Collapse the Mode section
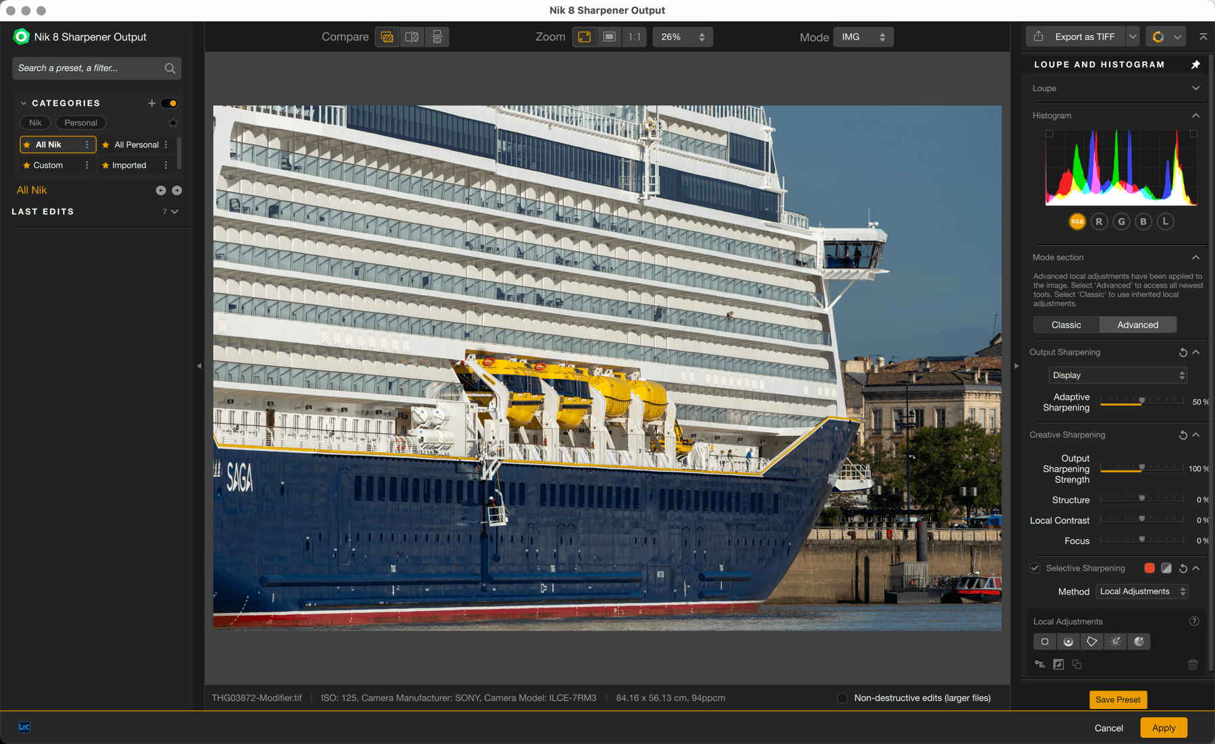 [x=1196, y=257]
